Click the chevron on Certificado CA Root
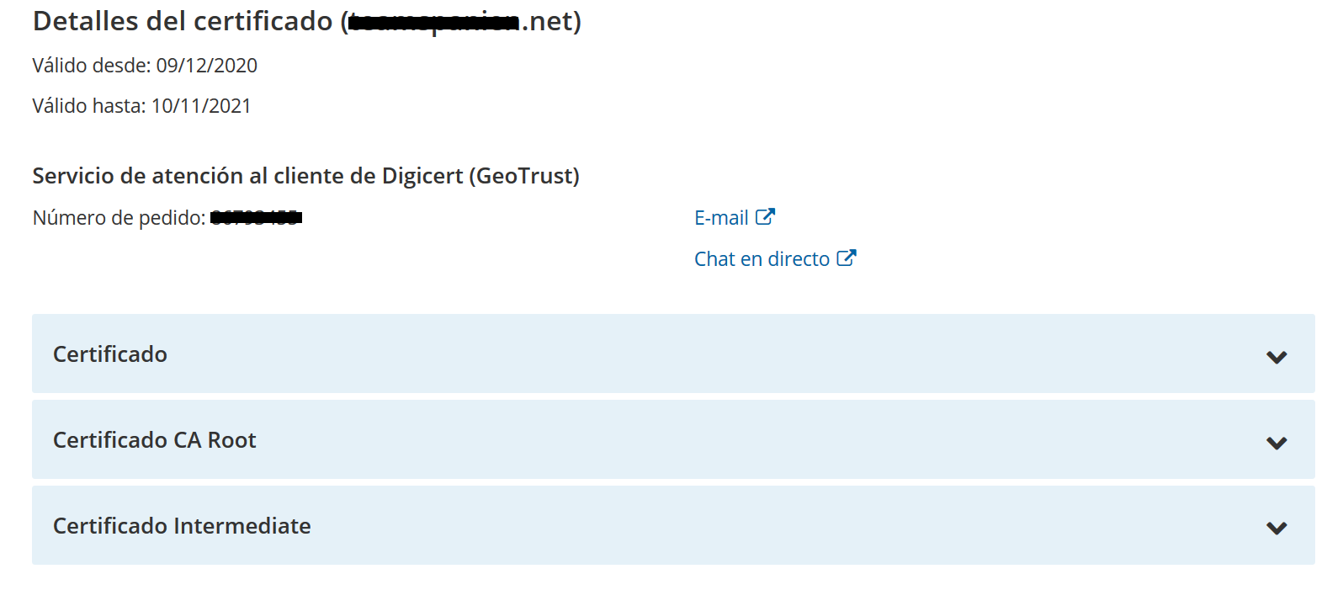 1277,442
